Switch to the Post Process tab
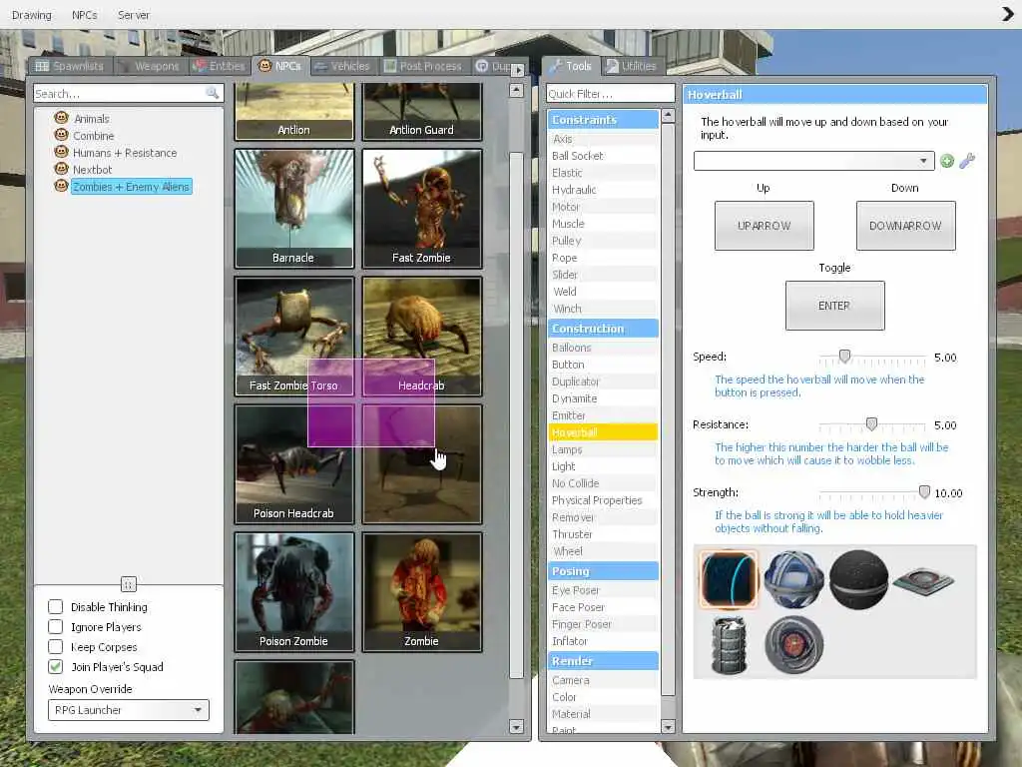Viewport: 1022px width, 767px height. 423,66
